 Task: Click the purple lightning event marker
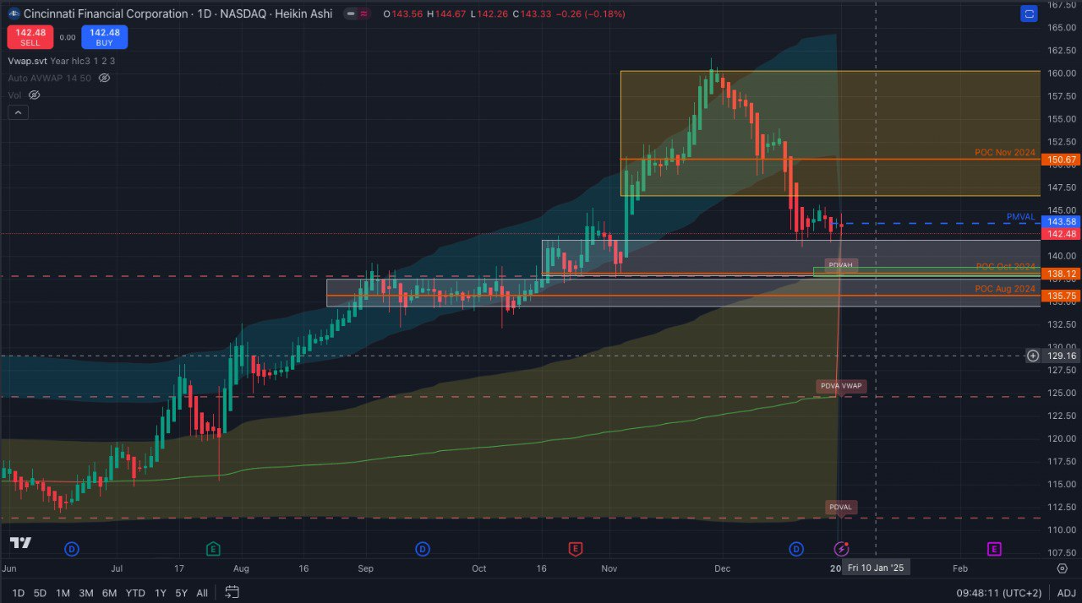click(x=841, y=549)
